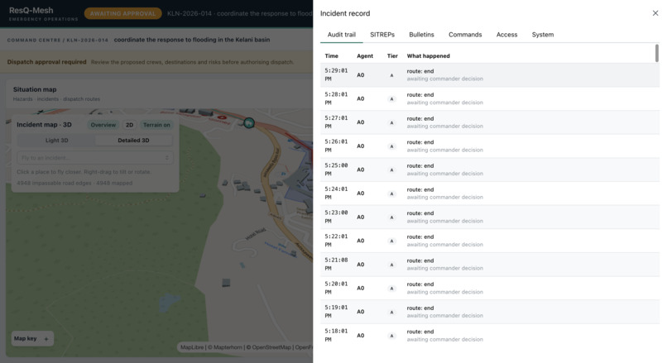Choose the Detailed 3D map style

(133, 141)
